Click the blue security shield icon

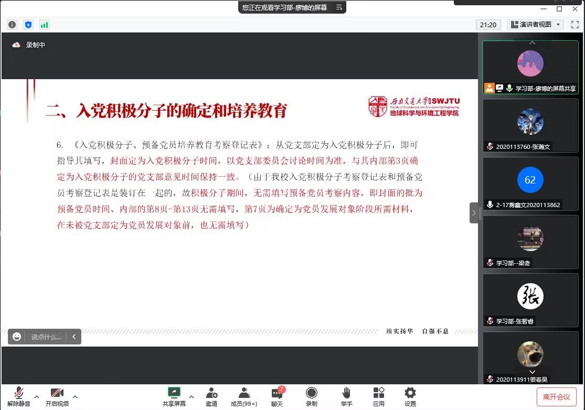tap(28, 25)
